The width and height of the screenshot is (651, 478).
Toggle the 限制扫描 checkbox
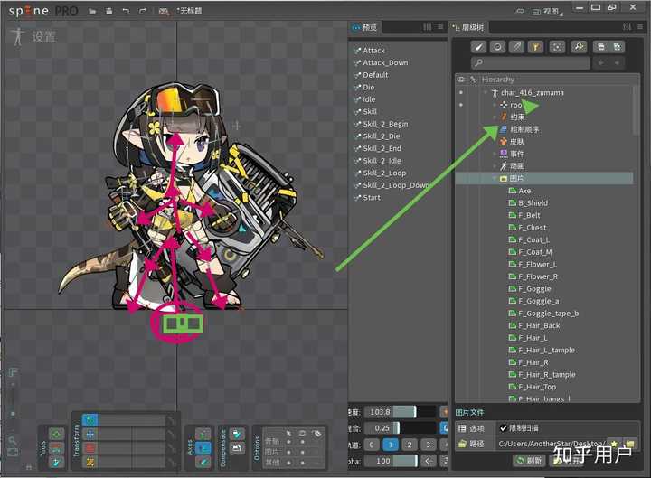(504, 427)
